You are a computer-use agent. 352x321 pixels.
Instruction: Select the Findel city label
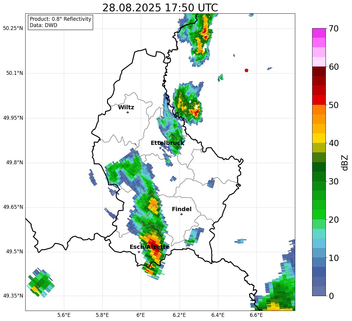tap(182, 209)
